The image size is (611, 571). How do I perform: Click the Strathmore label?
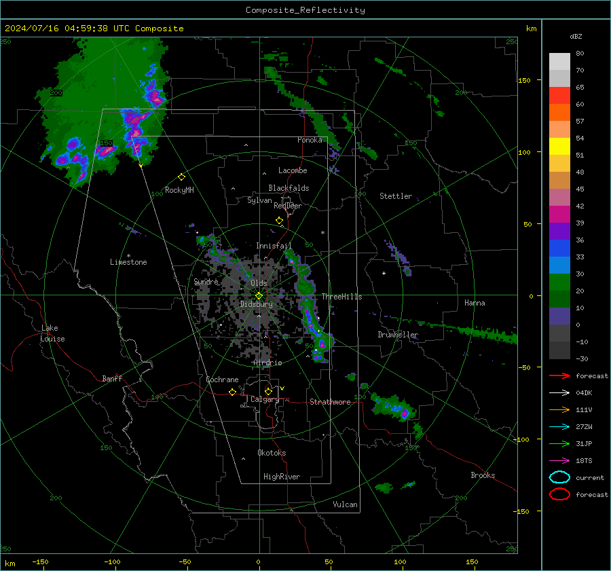click(x=330, y=402)
